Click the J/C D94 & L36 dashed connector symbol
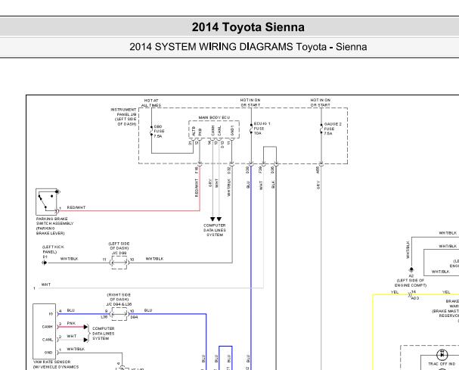 coord(119,314)
